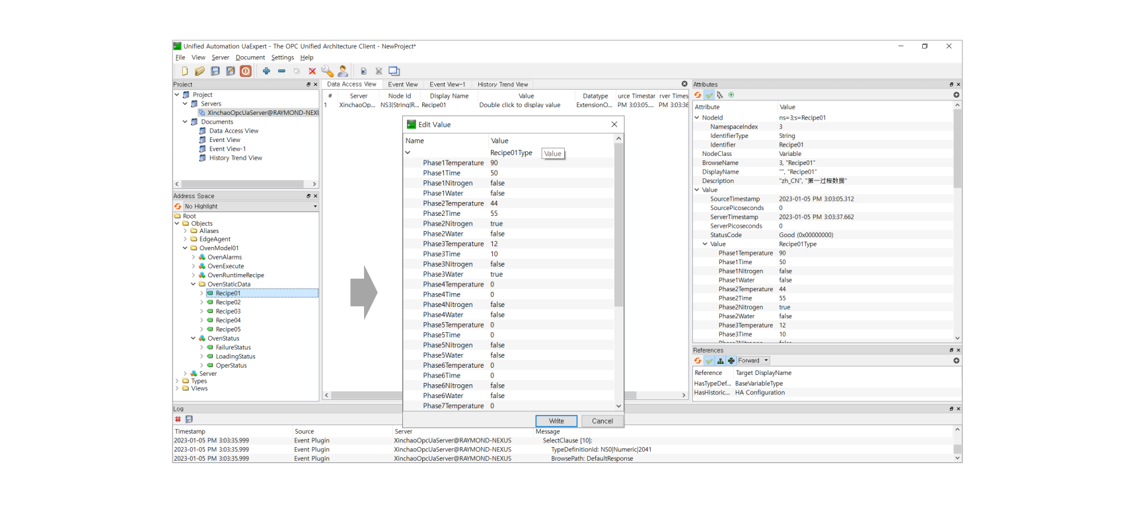The width and height of the screenshot is (1123, 515).
Task: Collapse the OvenStaticData tree node
Action: [x=194, y=285]
